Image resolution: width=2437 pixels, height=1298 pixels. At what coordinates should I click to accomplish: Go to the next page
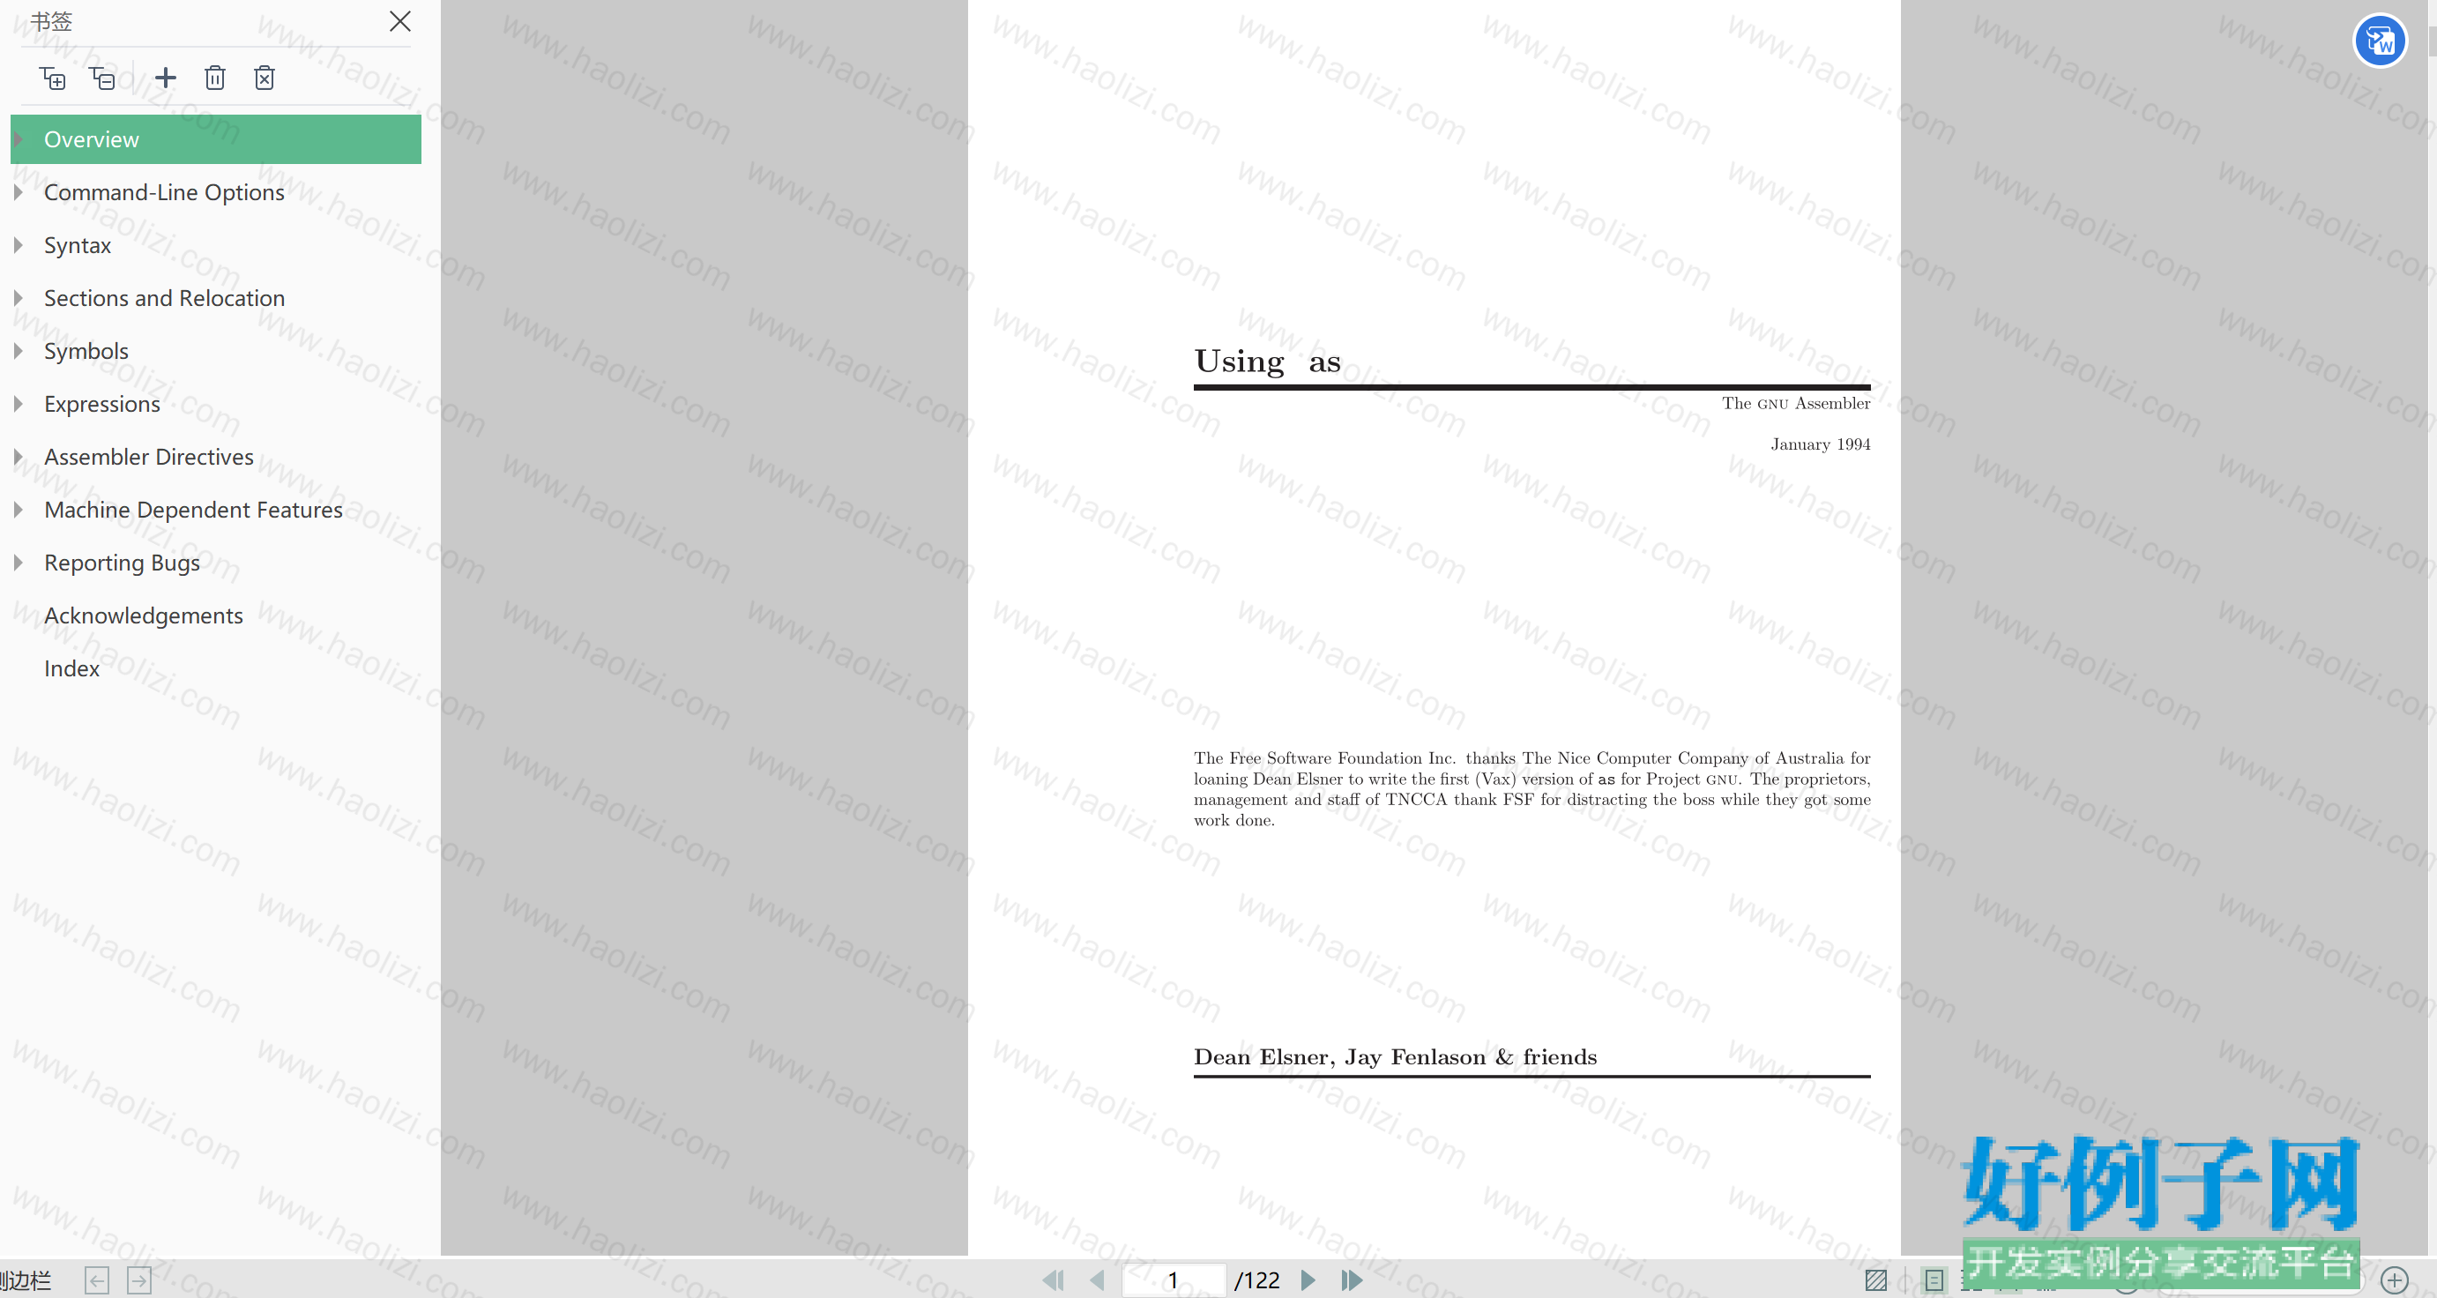point(1308,1280)
